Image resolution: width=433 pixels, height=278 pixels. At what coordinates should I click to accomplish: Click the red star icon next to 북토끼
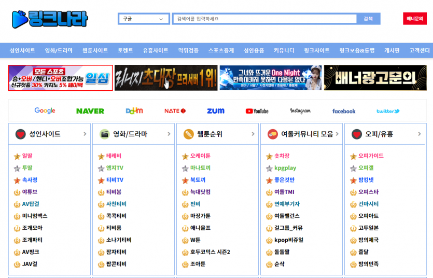click(185, 180)
